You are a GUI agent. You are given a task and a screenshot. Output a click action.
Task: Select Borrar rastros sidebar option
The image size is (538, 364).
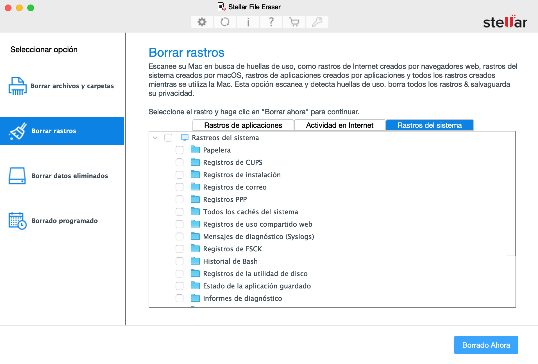(62, 131)
